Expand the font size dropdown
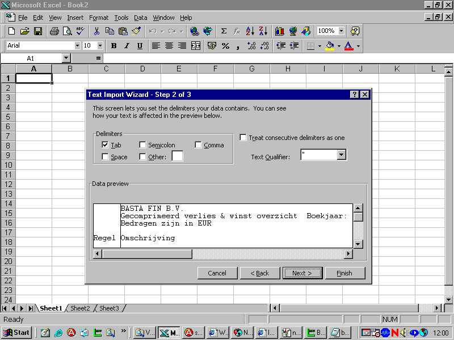454x340 pixels. [100, 46]
